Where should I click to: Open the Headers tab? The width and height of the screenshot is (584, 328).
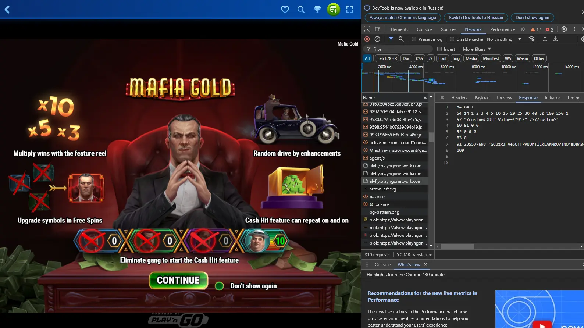[x=459, y=97]
